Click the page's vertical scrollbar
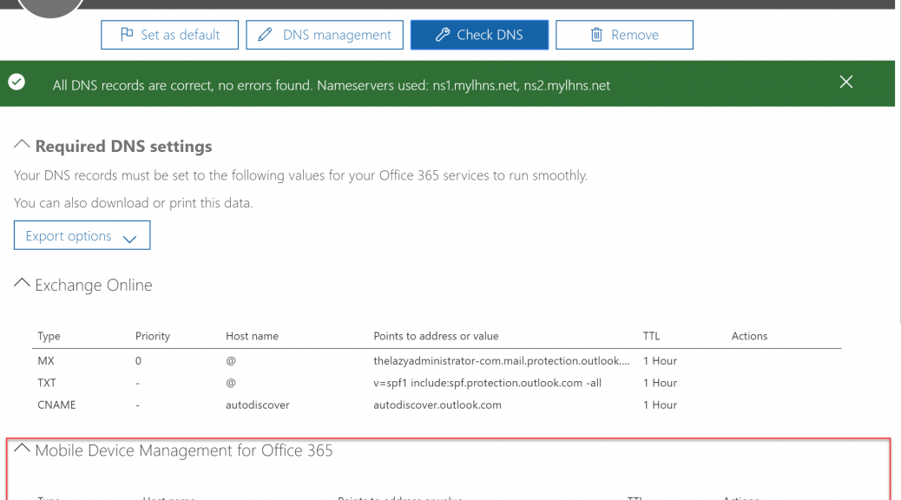This screenshot has width=901, height=500. coord(898,161)
